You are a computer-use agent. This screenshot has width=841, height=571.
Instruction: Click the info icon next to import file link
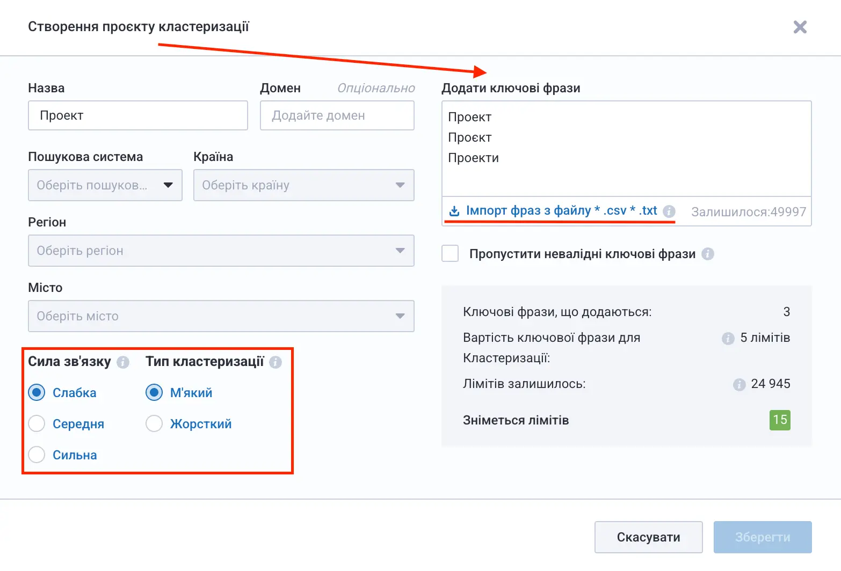click(x=669, y=211)
